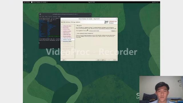Screen dimensions: 183x103
Task: Click the database file location field
Action: coord(100,31)
